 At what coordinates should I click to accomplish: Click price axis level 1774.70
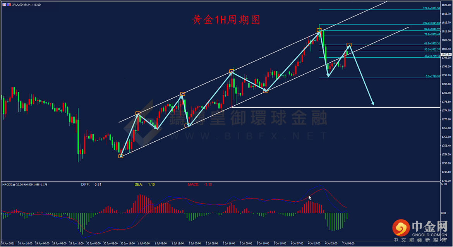[446, 110]
